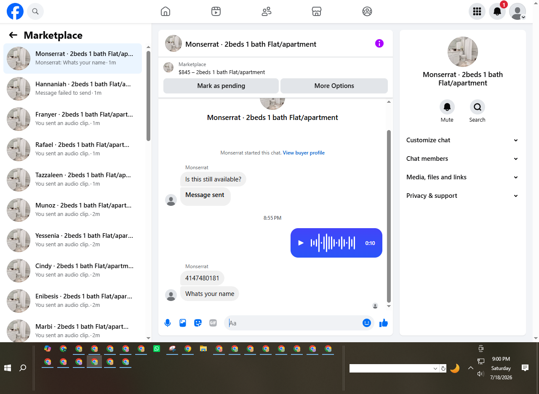Open the View buyer profile link
The width and height of the screenshot is (539, 394).
304,153
